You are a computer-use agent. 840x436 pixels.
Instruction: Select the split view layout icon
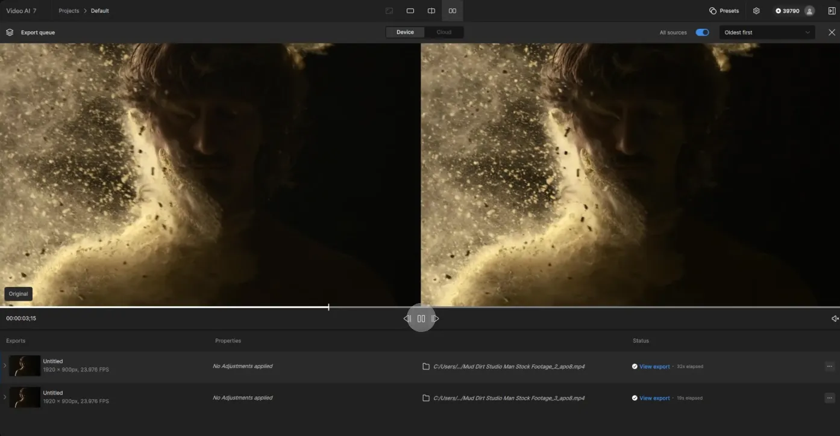[x=431, y=11]
